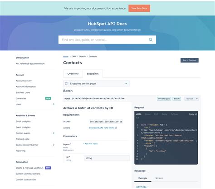Open Event analytics in sidebar
Image resolution: width=215 pixels, height=189 pixels.
[x=23, y=127]
